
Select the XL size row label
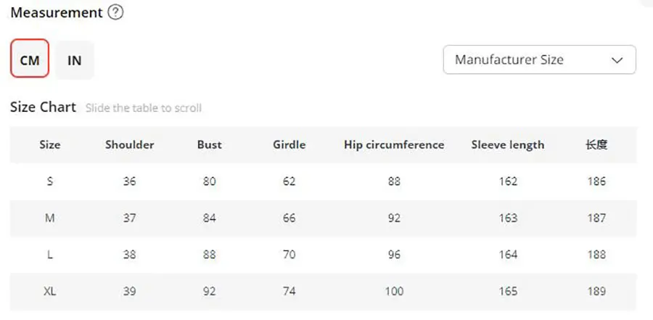coord(49,291)
